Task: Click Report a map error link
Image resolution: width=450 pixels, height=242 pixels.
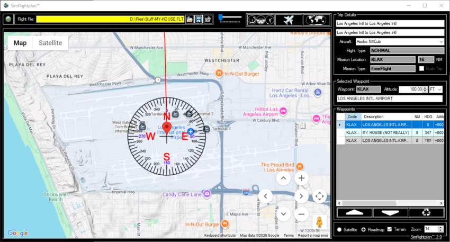Action: click(x=313, y=236)
